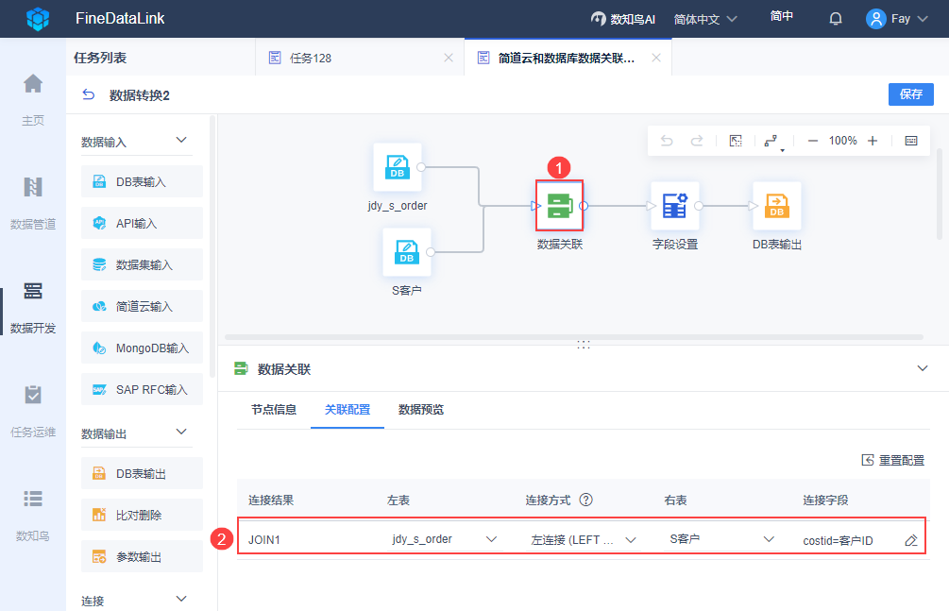Switch to the 数据预览 tab
Viewport: 949px width, 611px height.
point(421,410)
